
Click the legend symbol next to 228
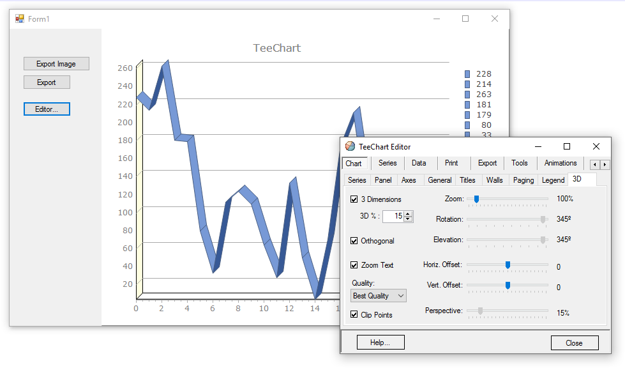467,74
